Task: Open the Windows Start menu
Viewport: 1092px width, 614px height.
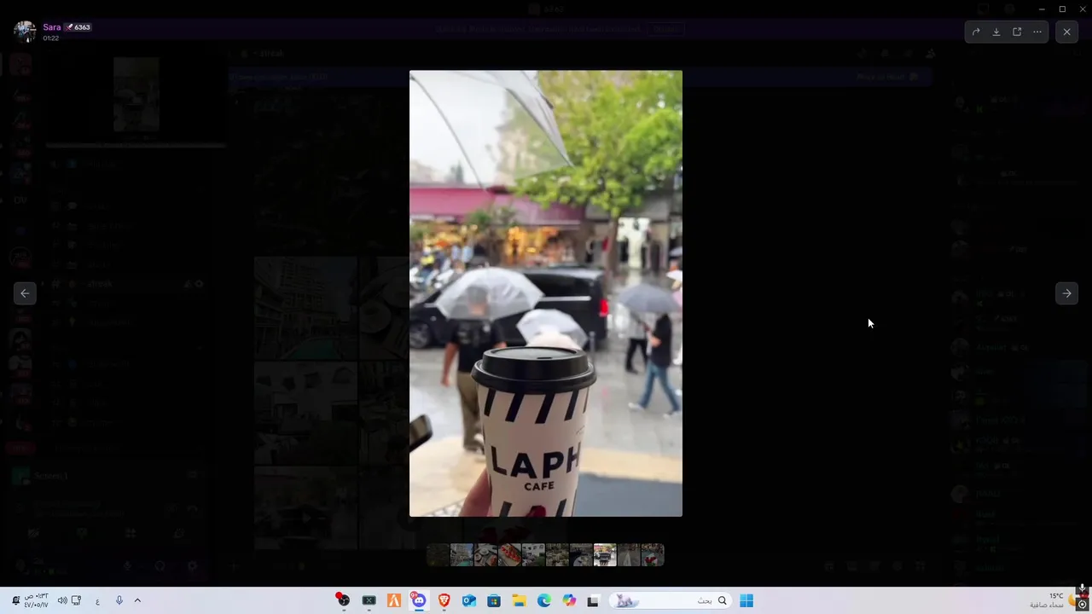Action: (746, 600)
